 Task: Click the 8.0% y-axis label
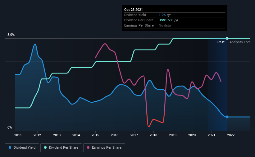pyautogui.click(x=11, y=35)
